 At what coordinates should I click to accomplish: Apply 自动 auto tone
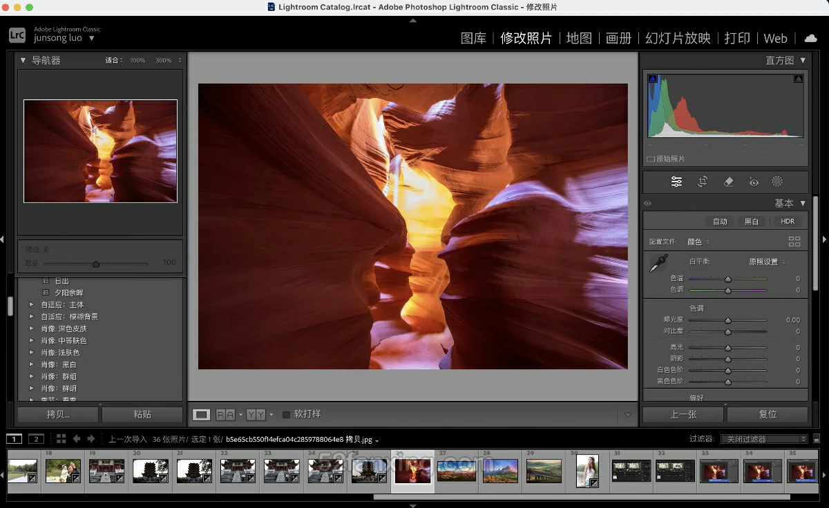[720, 222]
